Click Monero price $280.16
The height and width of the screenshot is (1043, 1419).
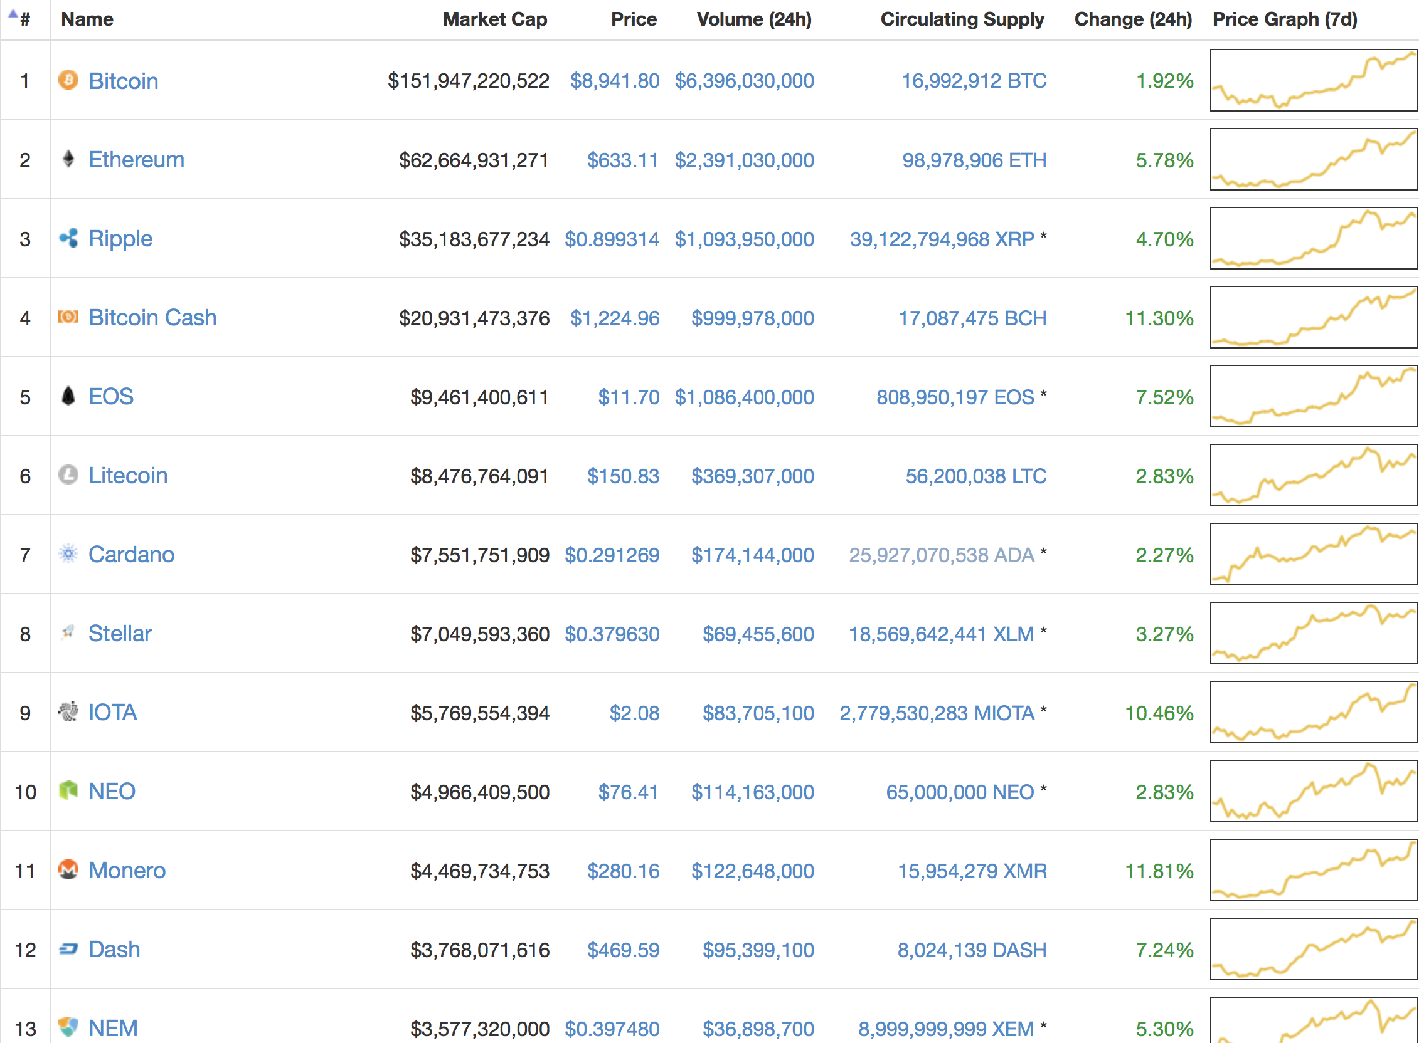tap(623, 871)
